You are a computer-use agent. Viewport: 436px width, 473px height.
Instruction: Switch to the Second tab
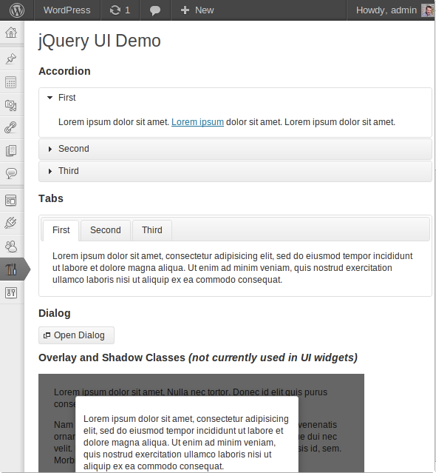click(x=106, y=230)
